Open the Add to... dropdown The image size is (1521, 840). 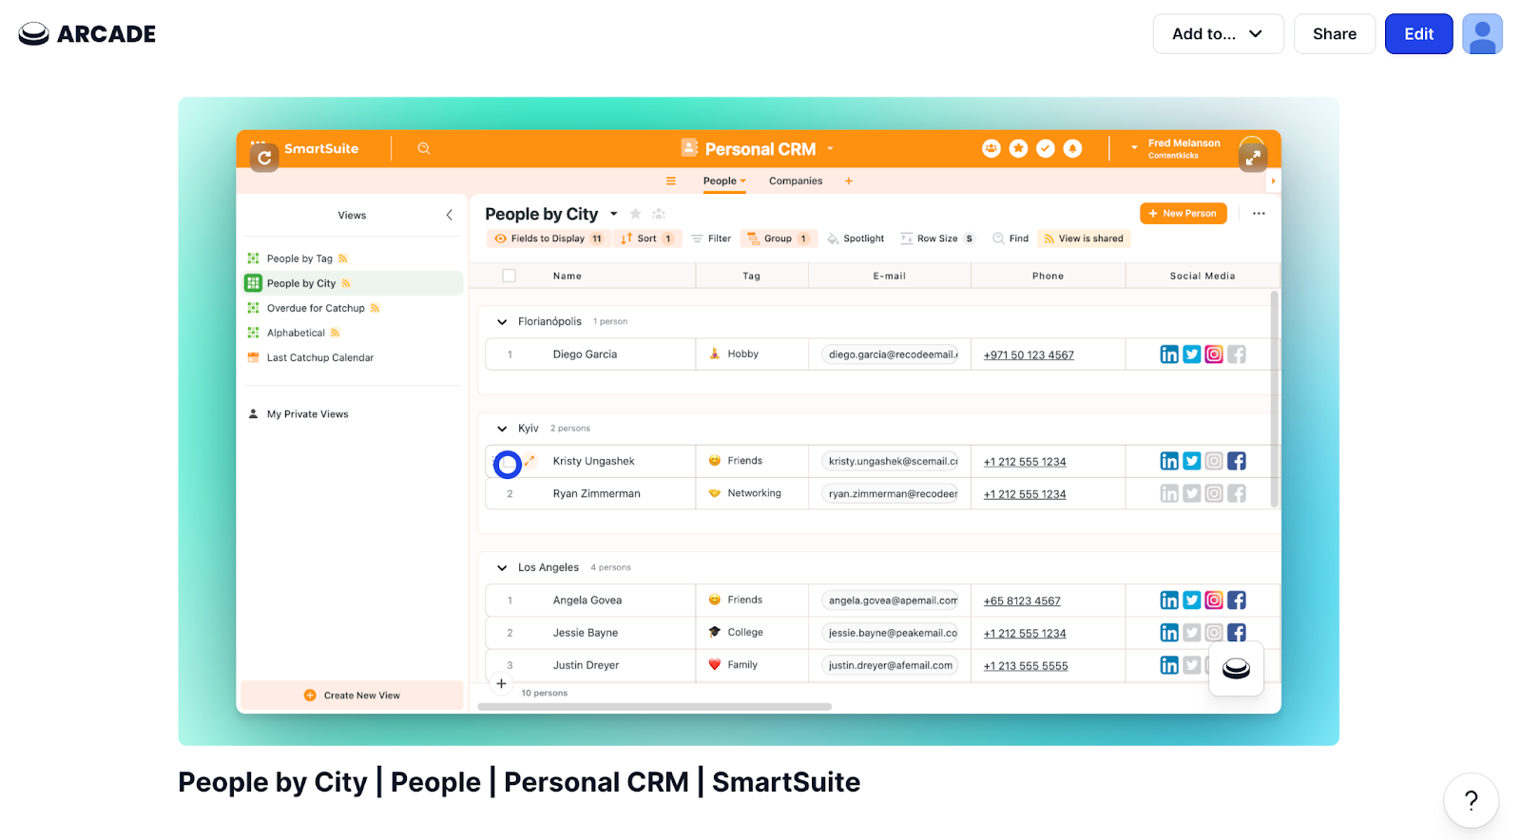1218,34
